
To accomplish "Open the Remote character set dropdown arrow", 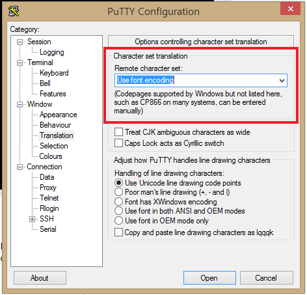I will click(282, 81).
